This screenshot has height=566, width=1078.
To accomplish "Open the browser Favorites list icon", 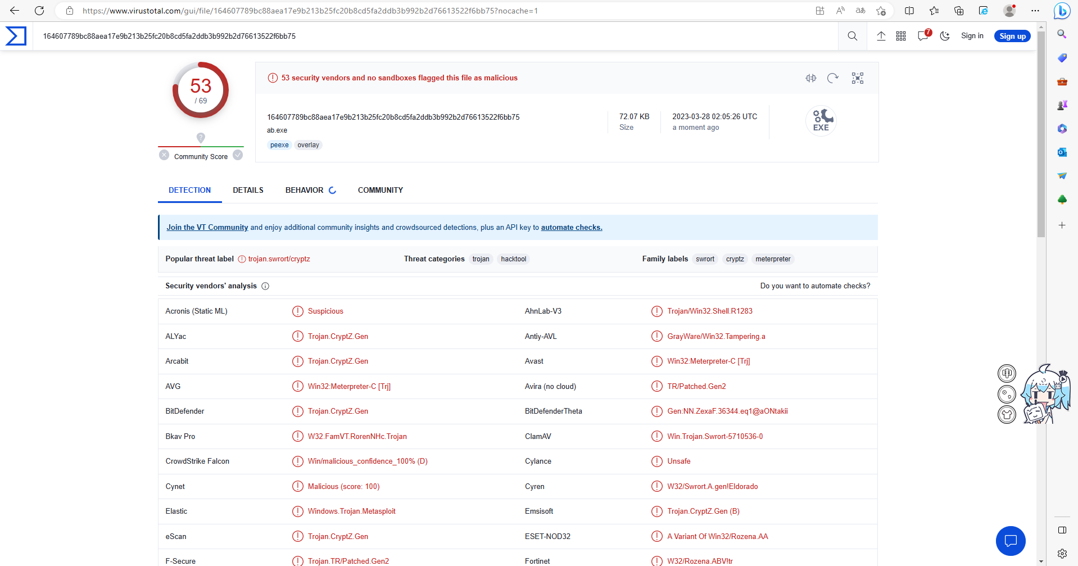I will [x=934, y=11].
